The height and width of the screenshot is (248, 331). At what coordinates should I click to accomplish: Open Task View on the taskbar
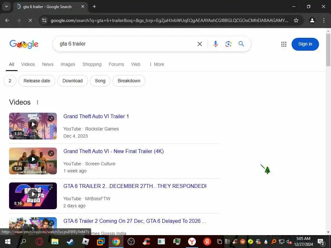click(219, 242)
